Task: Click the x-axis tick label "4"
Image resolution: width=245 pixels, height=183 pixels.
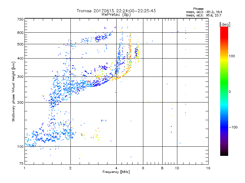Action: (116, 168)
